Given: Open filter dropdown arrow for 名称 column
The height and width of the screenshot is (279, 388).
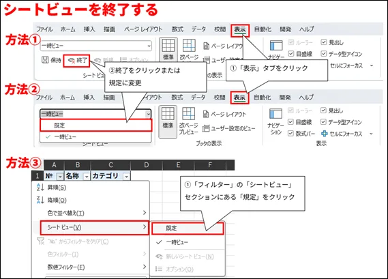Looking at the screenshot, I should [x=87, y=176].
